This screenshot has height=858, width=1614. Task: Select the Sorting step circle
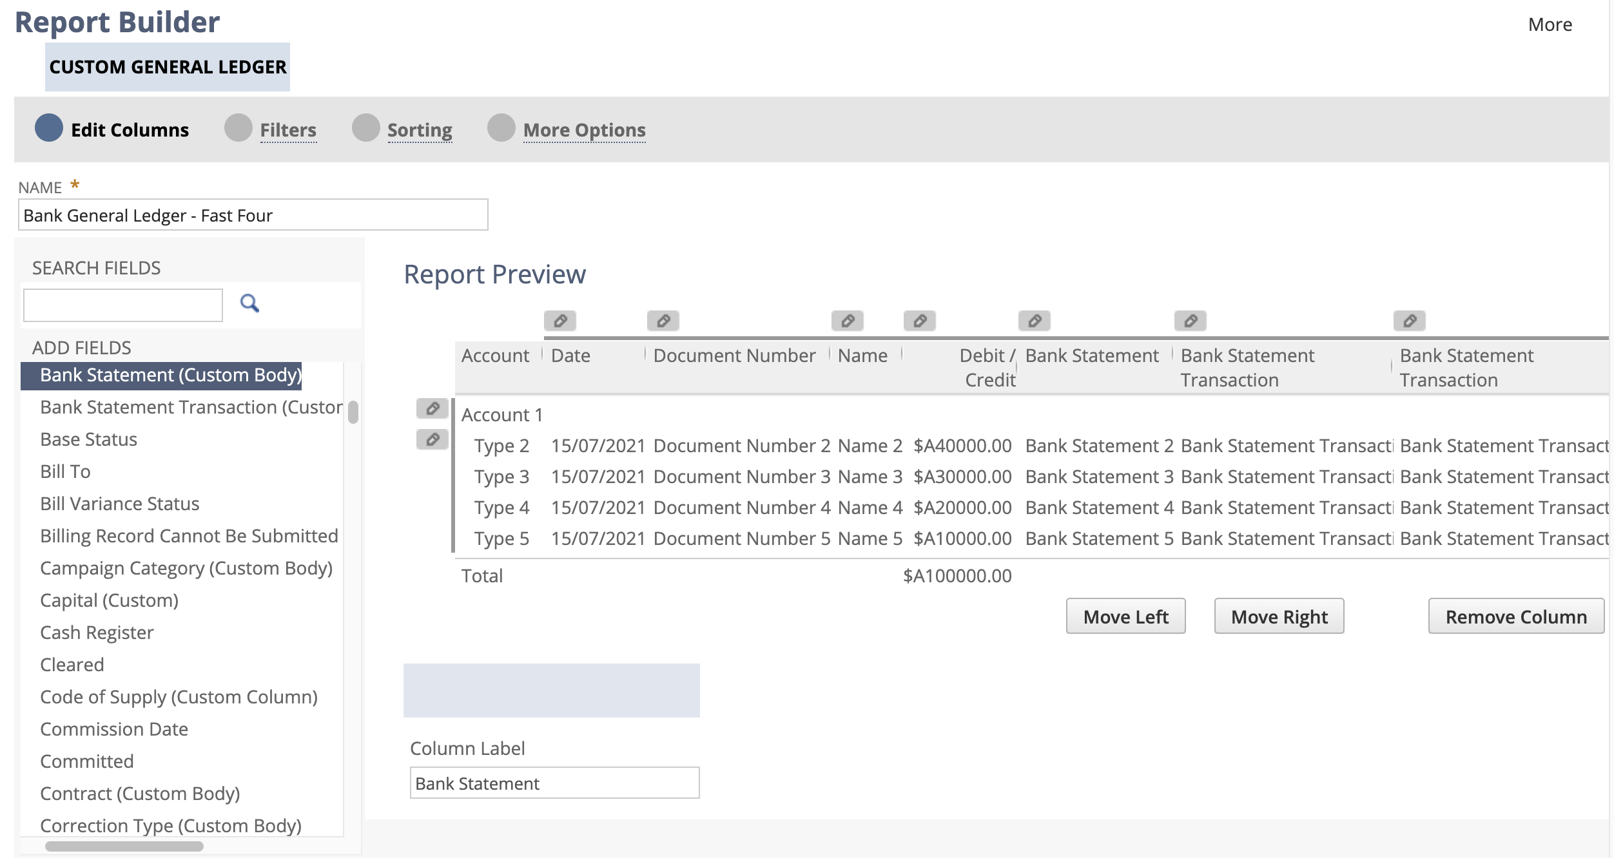coord(366,129)
